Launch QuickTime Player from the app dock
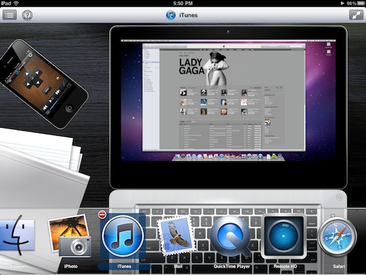The image size is (366, 275). point(230,237)
